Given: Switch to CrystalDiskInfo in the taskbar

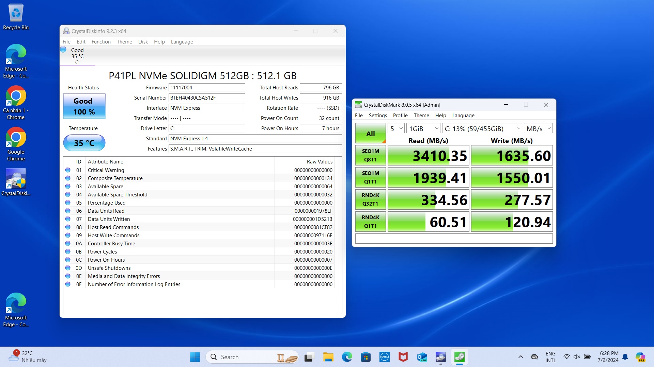Looking at the screenshot, I should point(440,357).
